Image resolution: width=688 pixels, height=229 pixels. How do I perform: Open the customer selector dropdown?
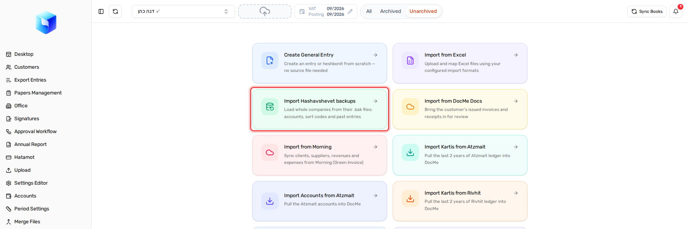coord(183,11)
